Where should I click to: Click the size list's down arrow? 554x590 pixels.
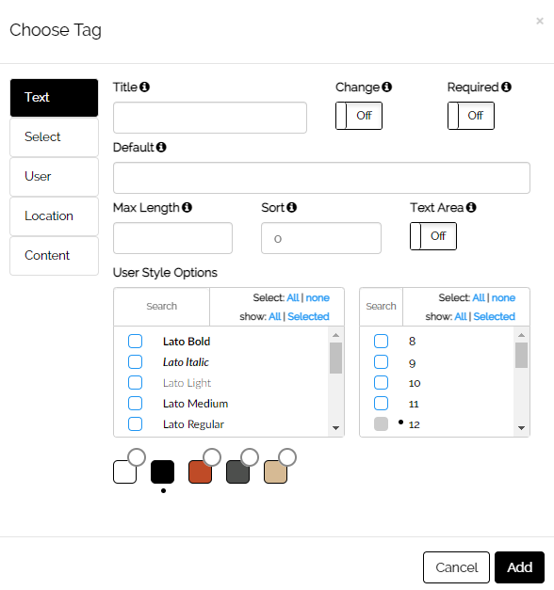click(522, 428)
